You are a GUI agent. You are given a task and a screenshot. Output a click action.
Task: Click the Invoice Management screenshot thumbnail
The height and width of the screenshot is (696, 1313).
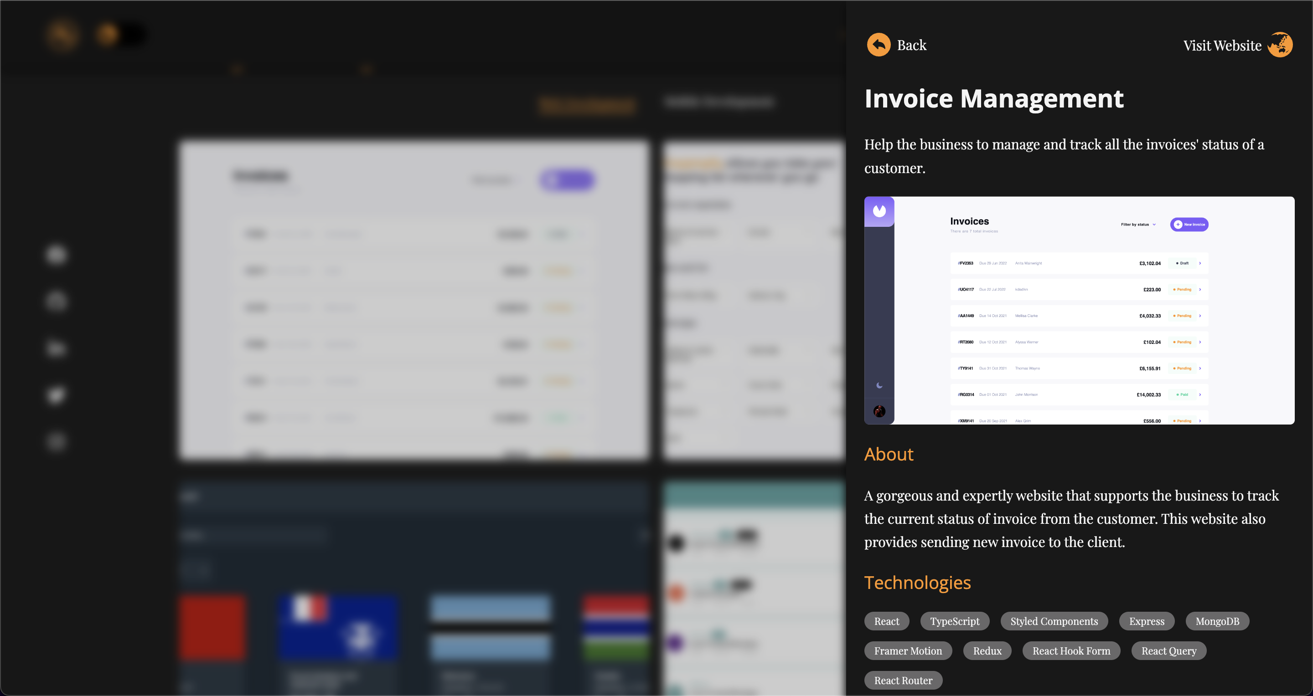coord(1079,311)
